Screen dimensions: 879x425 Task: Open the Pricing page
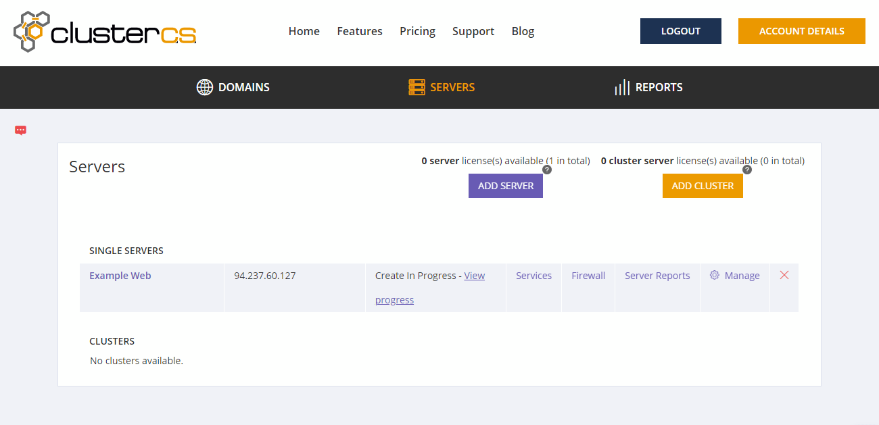tap(417, 31)
